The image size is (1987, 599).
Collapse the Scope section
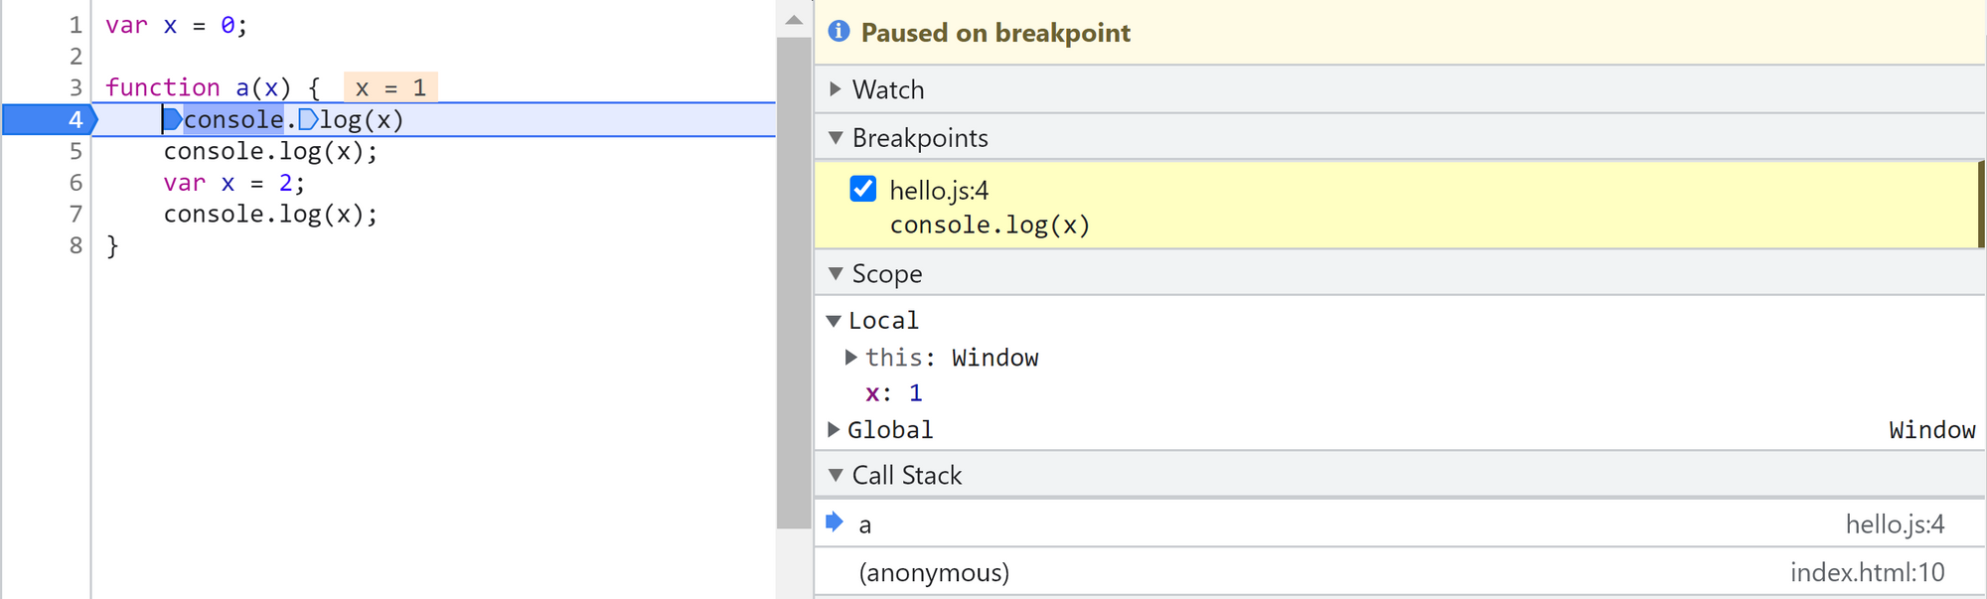coord(836,273)
